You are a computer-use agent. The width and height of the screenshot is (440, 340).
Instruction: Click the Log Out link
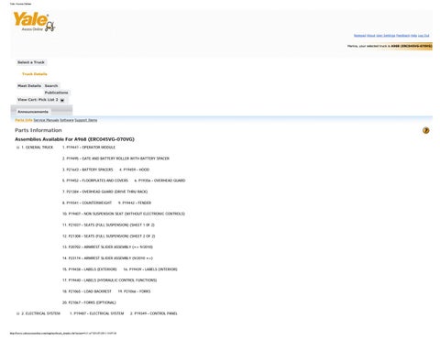point(423,36)
